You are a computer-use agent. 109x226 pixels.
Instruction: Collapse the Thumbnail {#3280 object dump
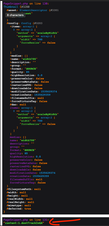17,7
